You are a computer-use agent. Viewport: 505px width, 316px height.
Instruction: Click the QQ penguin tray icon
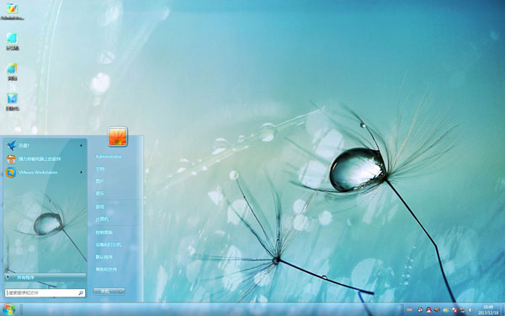pyautogui.click(x=428, y=310)
